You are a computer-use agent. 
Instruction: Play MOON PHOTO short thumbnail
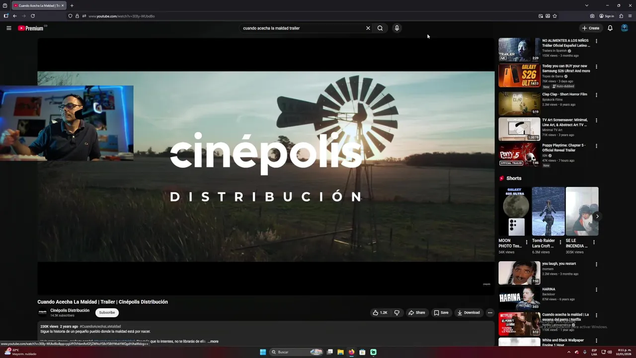tap(515, 211)
